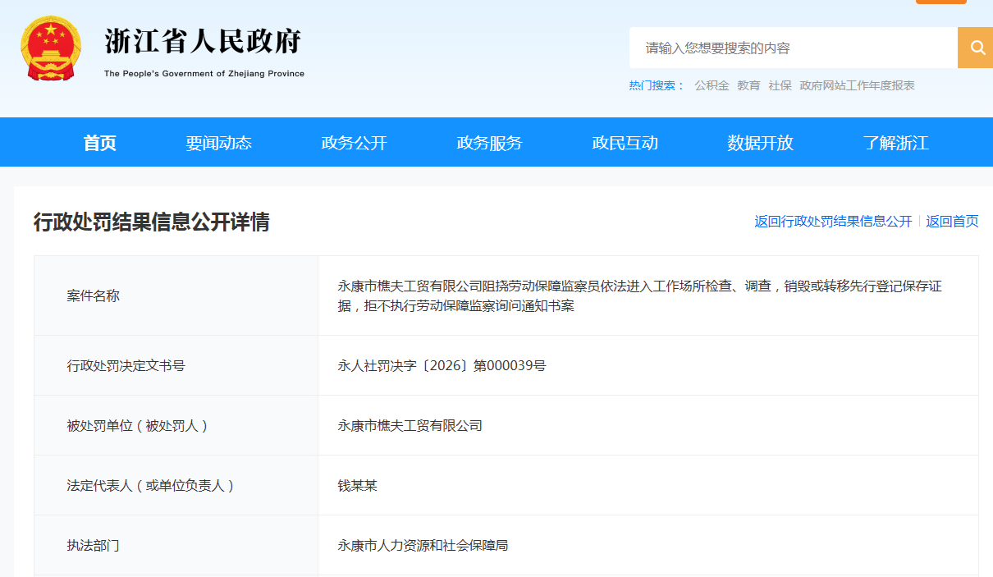Screen dimensions: 993x577
Task: Select the 行政处罚结果信息公开详情 heading
Action: (x=151, y=222)
